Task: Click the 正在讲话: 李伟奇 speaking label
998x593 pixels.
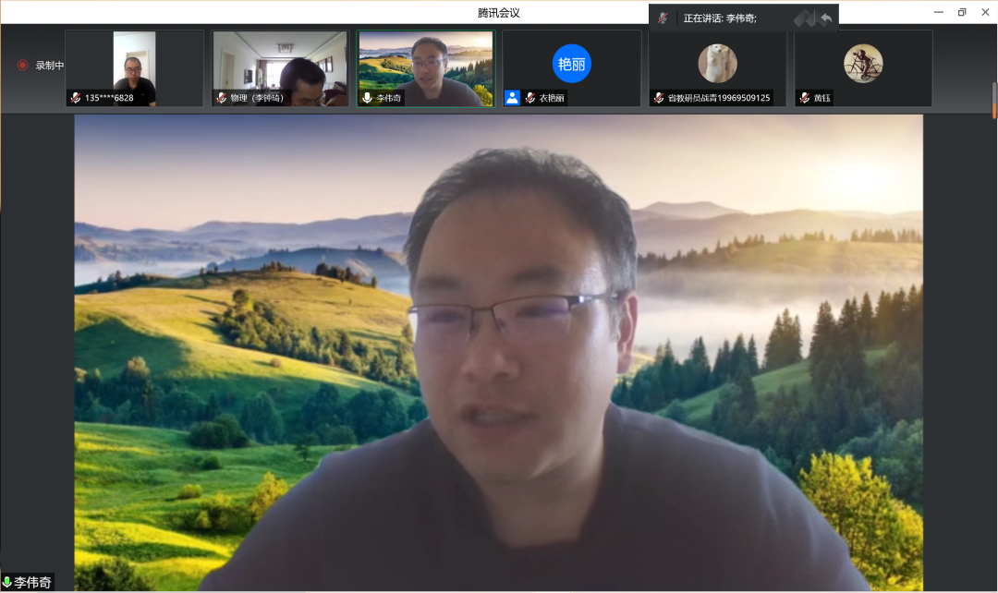Action: [720, 18]
